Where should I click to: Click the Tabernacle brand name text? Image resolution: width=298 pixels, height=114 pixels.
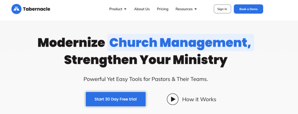click(x=36, y=9)
